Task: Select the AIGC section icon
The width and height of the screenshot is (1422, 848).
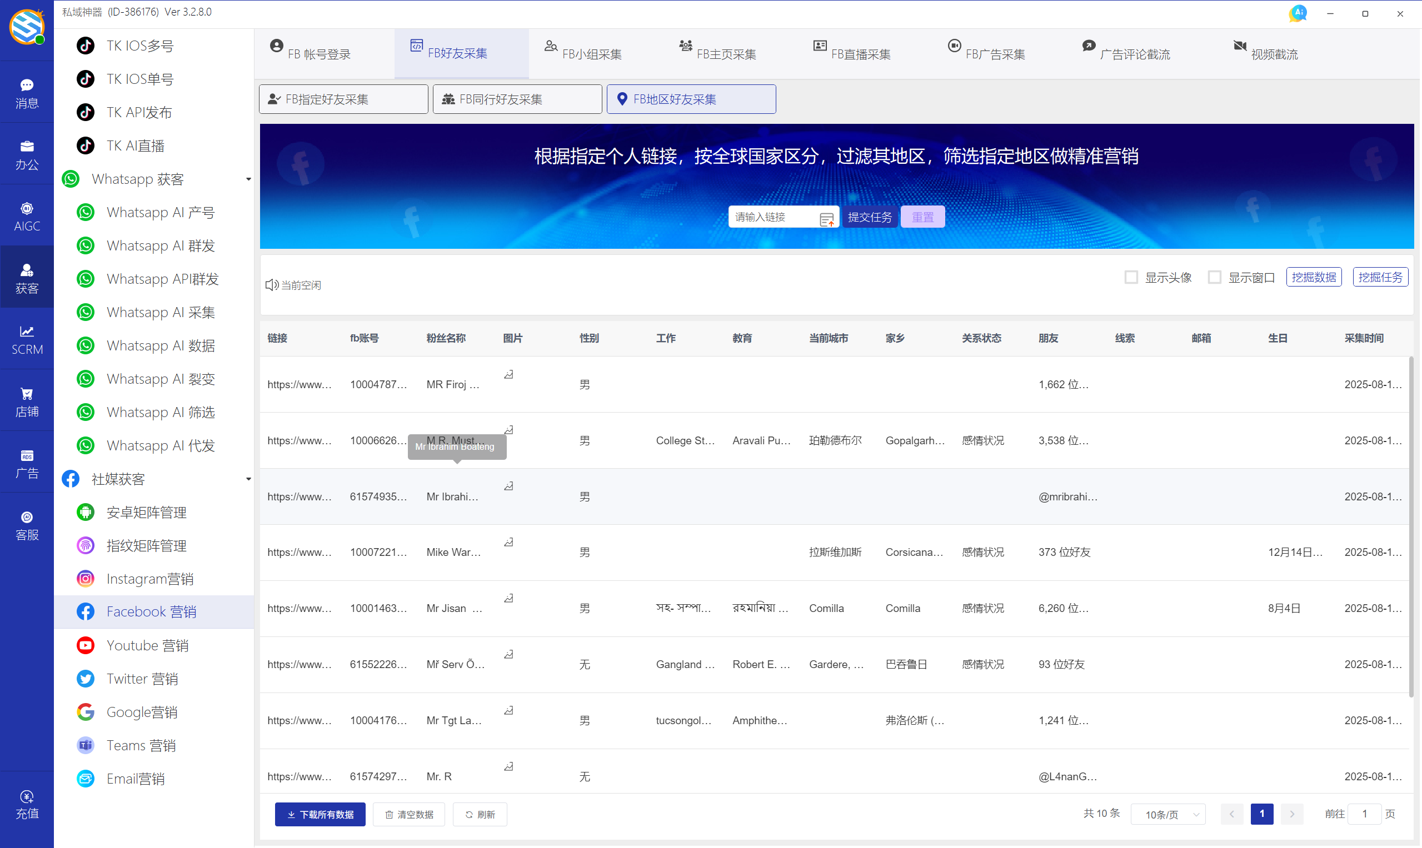Action: click(27, 215)
